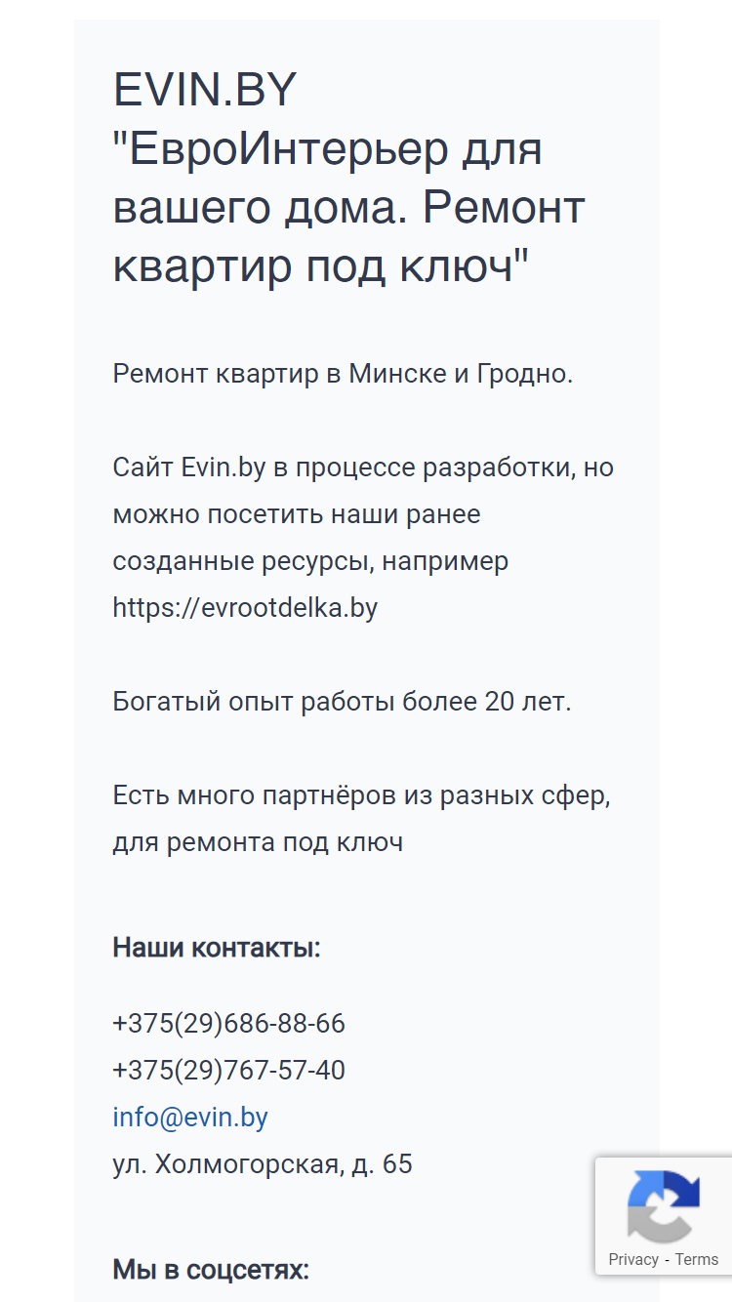
Task: Click the "Ремонт квартир в Минске и Гродно" line
Action: click(343, 374)
